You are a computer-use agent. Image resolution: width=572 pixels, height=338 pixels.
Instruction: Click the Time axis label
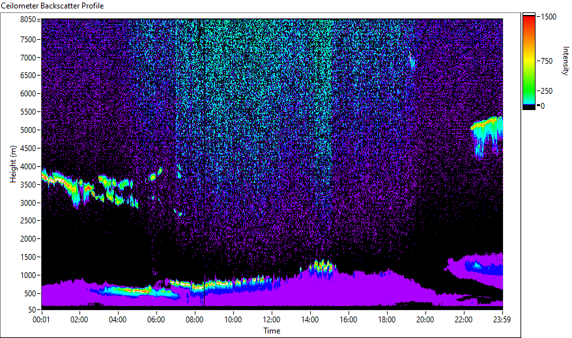point(272,331)
